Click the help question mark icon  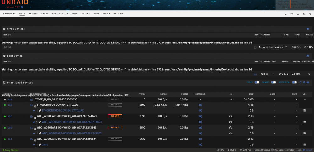point(310,13)
